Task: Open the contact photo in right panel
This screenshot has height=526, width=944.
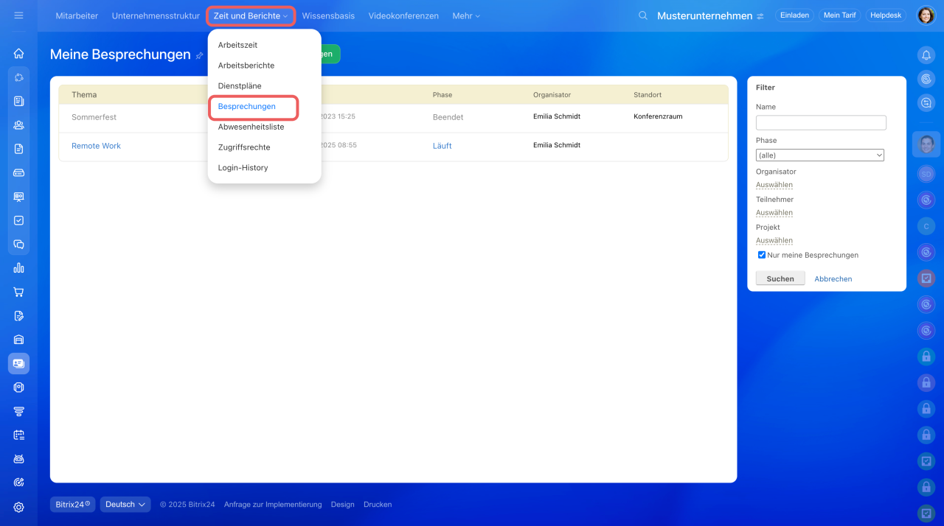Action: 926,144
